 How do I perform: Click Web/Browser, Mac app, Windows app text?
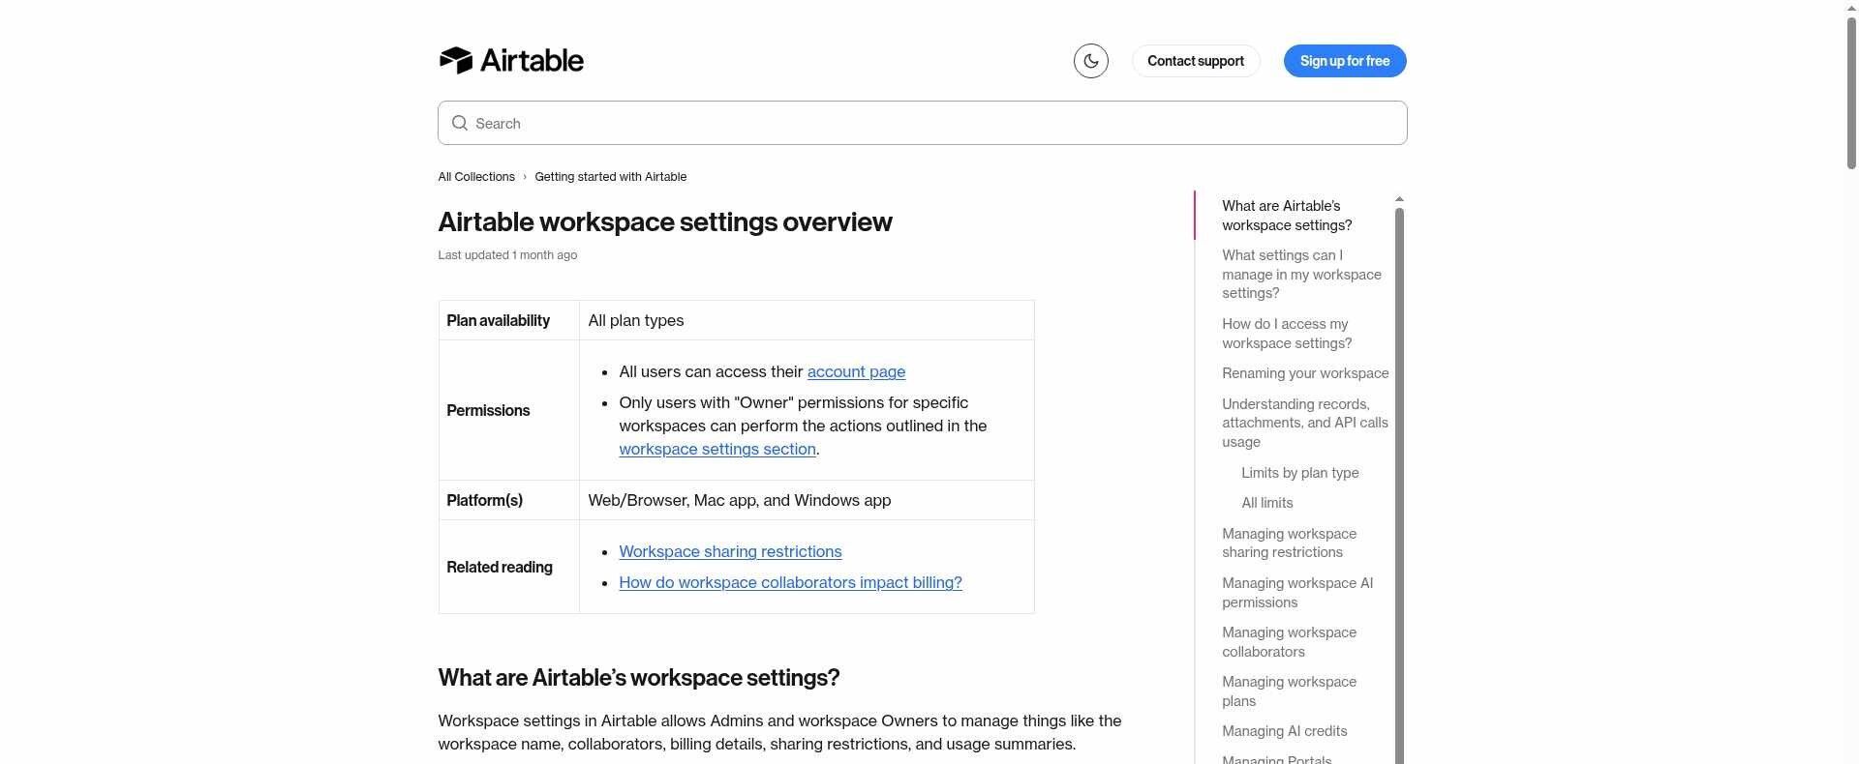(739, 500)
